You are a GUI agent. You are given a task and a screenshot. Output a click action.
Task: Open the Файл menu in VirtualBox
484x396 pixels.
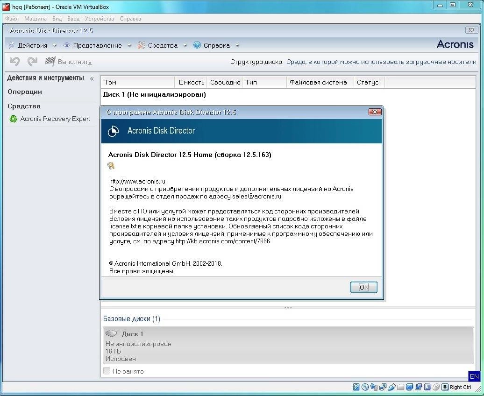click(x=12, y=19)
